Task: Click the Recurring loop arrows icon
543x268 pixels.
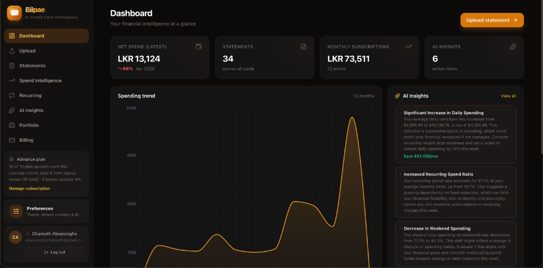Action: click(12, 96)
